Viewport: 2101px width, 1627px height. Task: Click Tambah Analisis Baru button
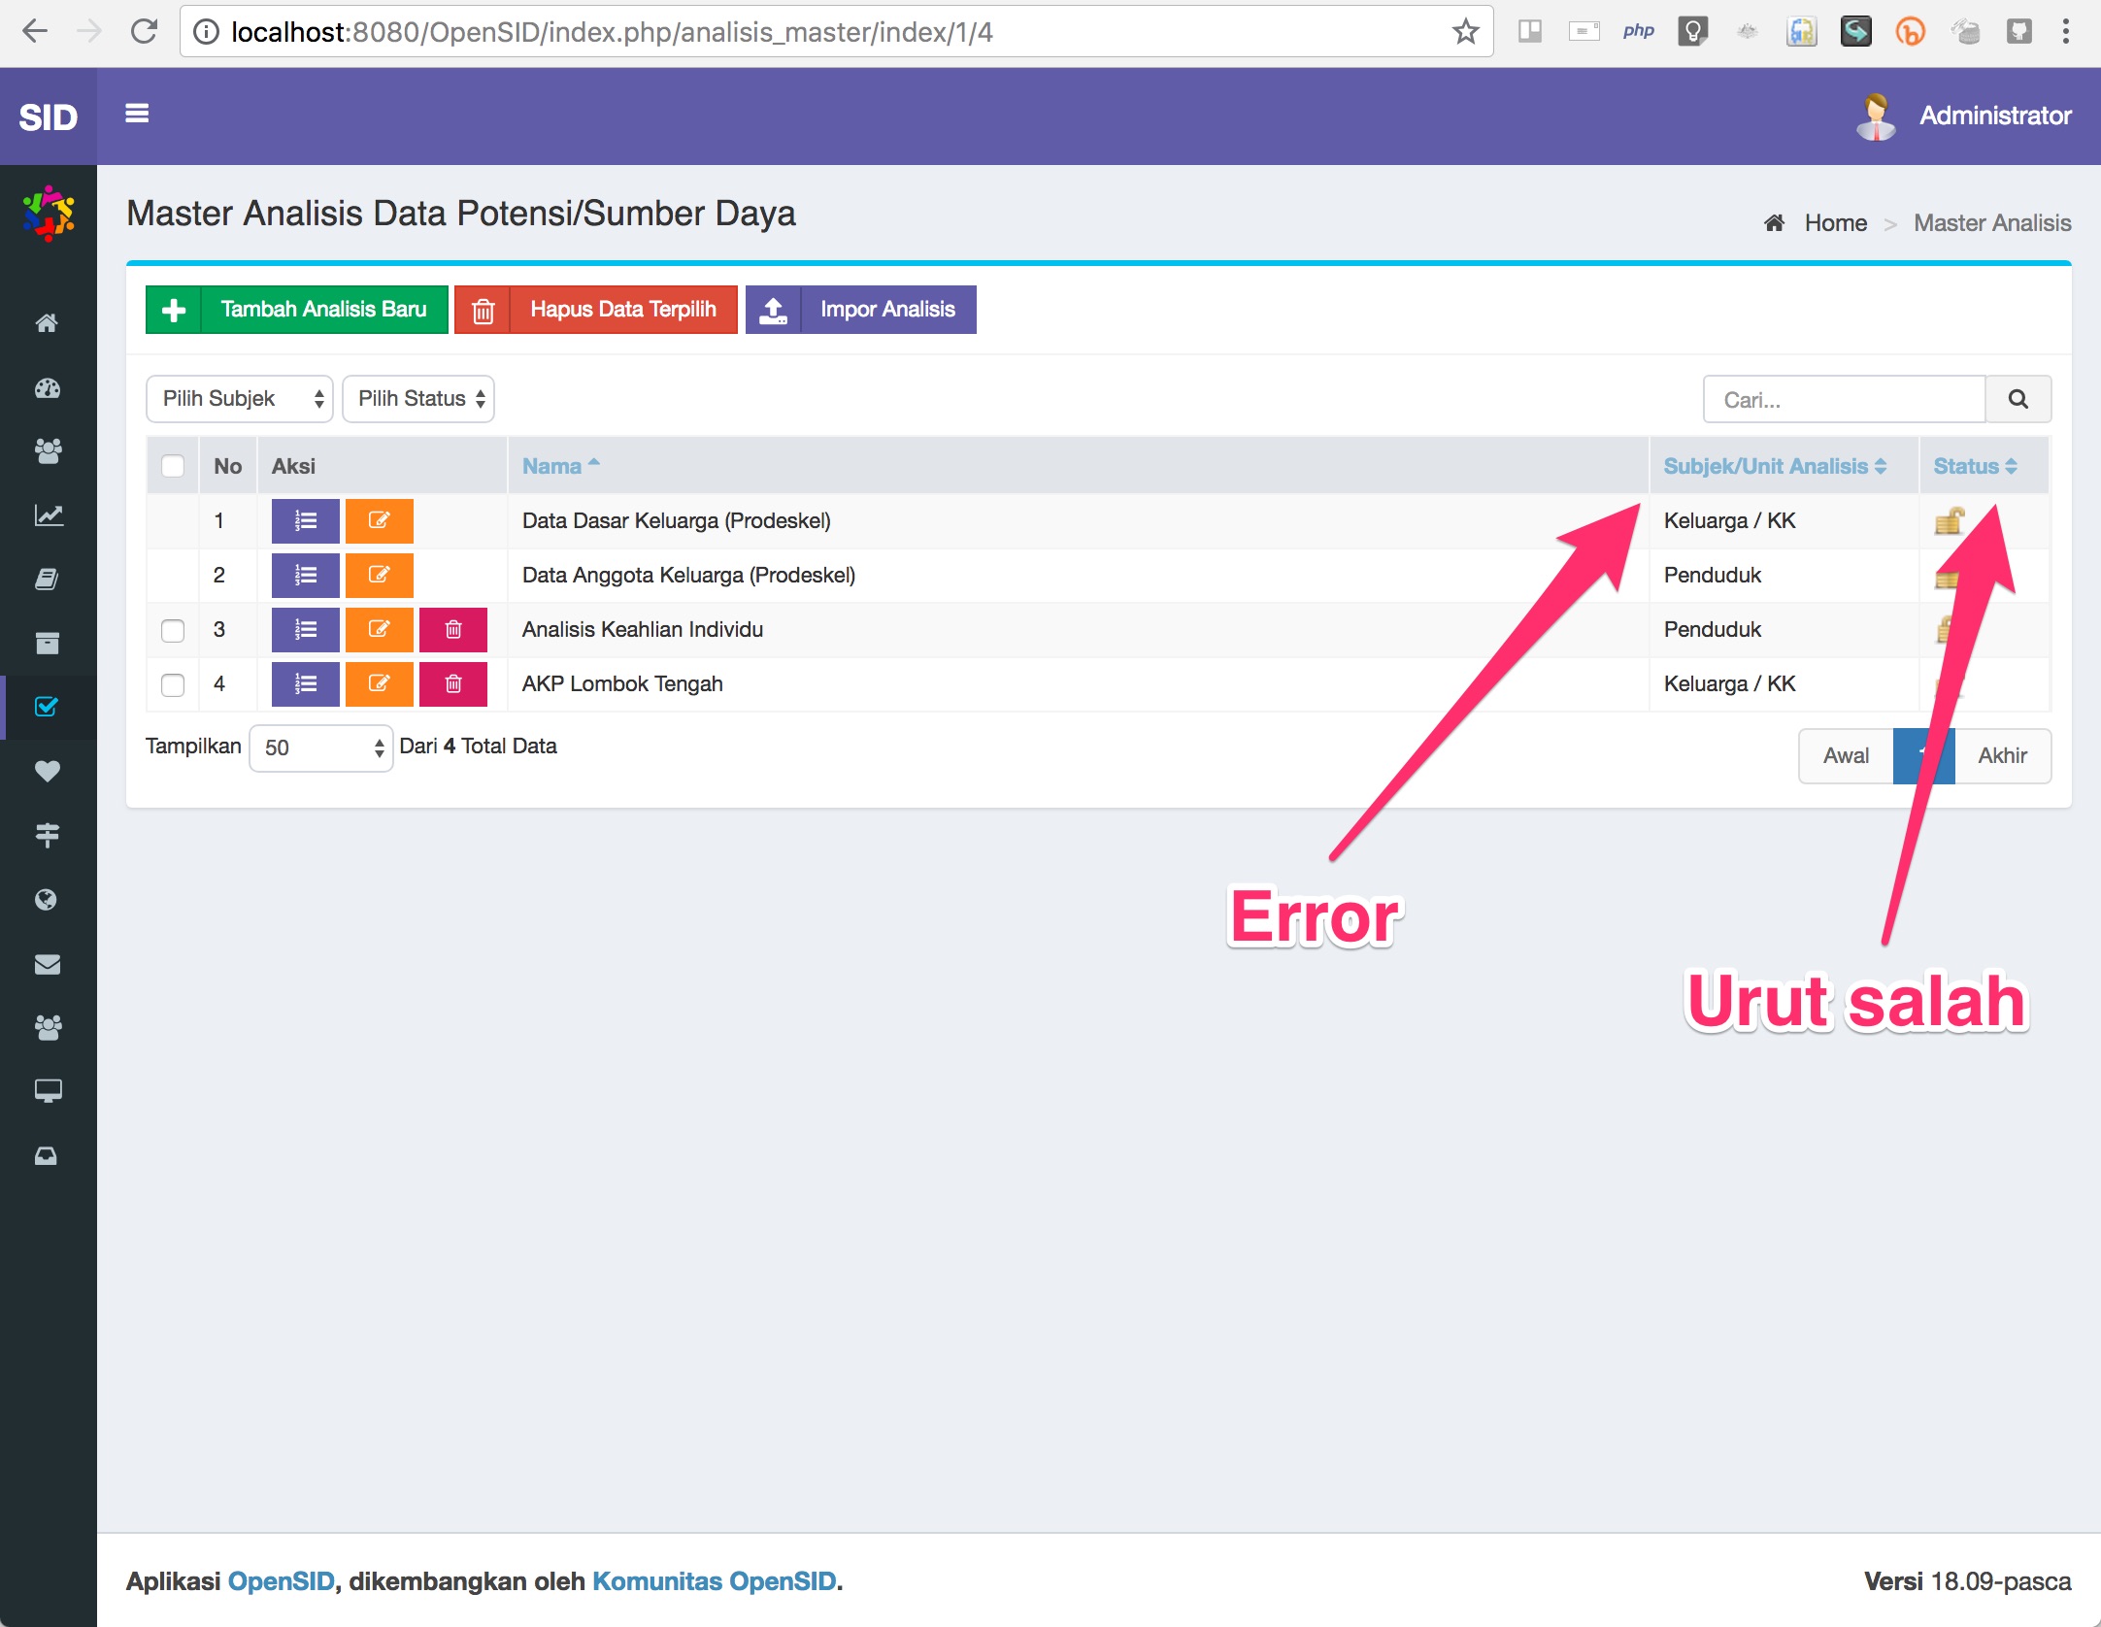pyautogui.click(x=297, y=310)
